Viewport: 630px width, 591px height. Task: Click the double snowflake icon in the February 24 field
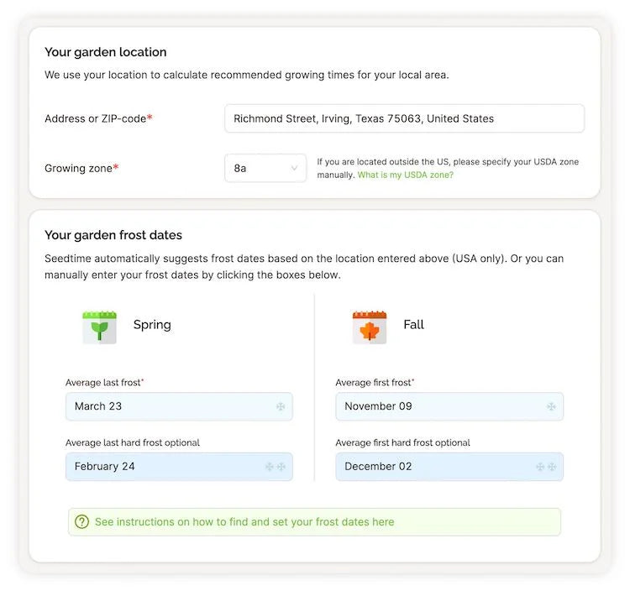coord(276,467)
